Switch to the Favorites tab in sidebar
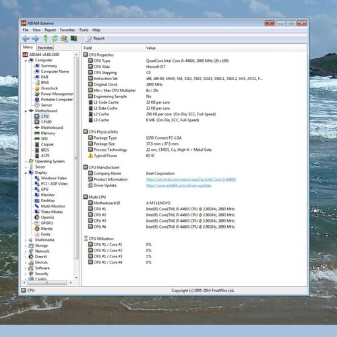Screen dimensions: 337x337 [45, 48]
